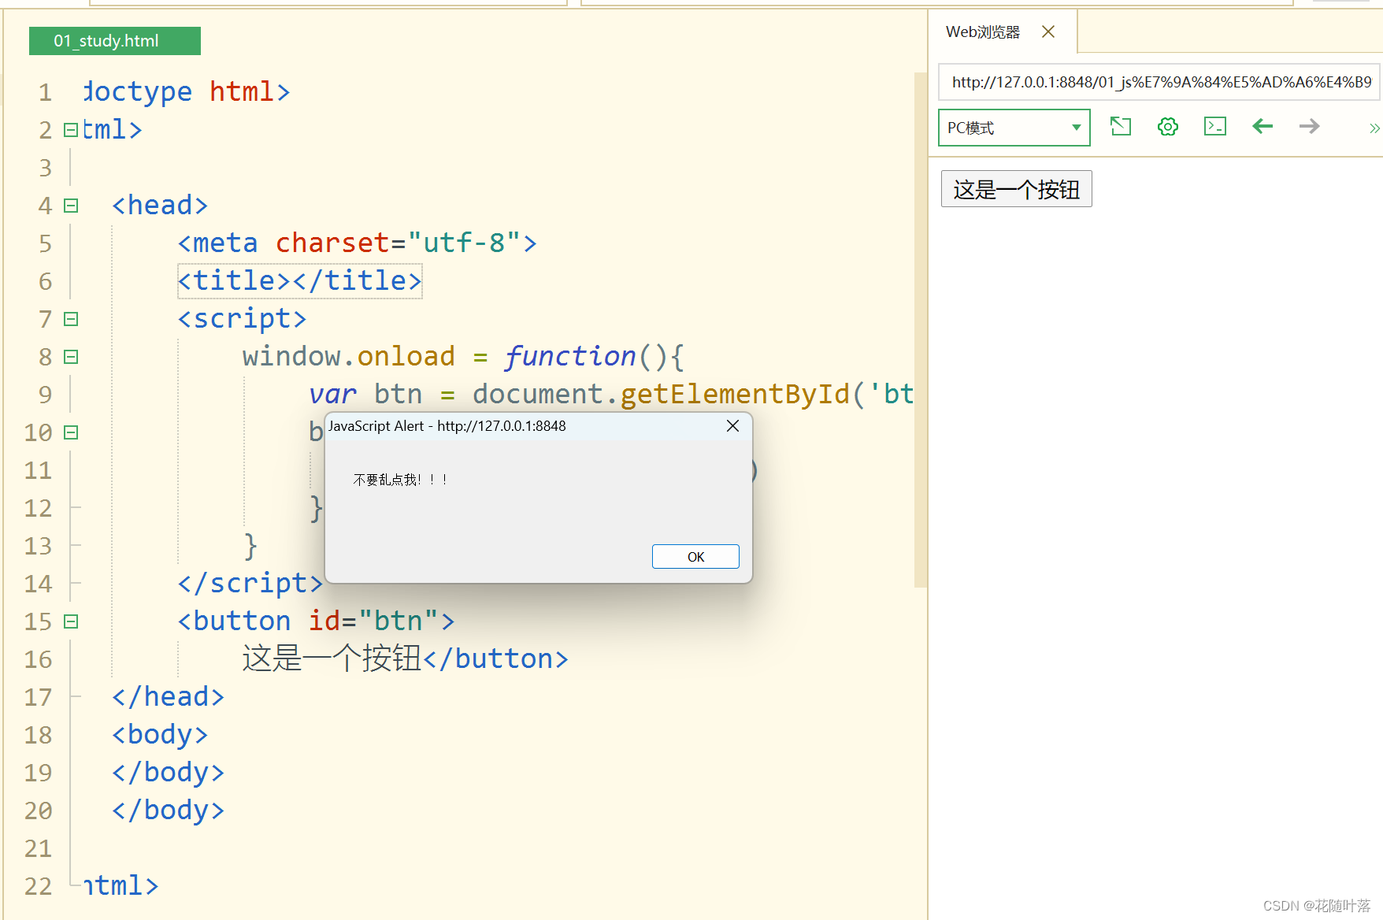1383x920 pixels.
Task: Open browser settings gear icon
Action: pos(1168,127)
